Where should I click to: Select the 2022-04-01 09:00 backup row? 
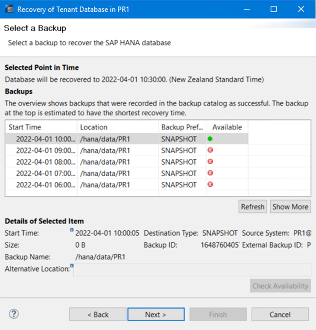click(127, 150)
